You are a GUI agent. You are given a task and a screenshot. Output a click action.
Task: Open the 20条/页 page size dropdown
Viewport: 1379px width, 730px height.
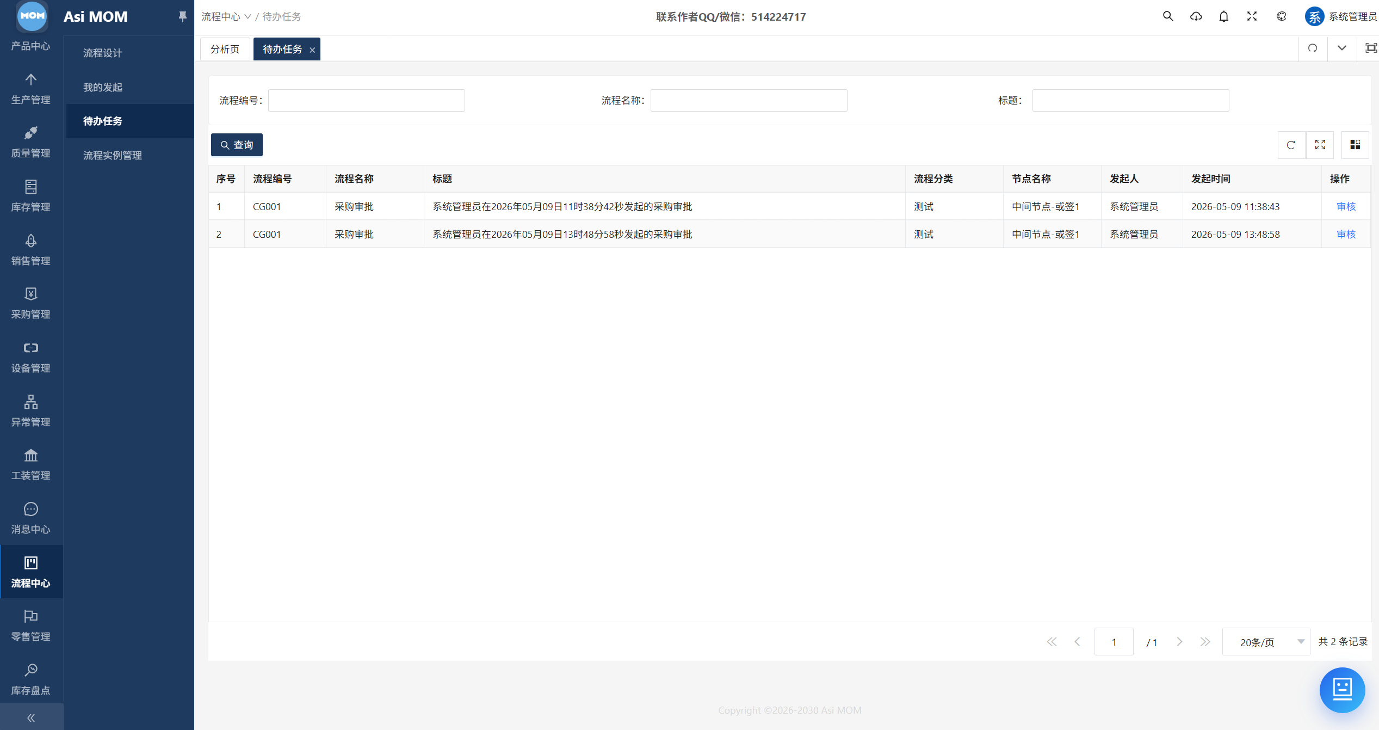click(x=1266, y=642)
